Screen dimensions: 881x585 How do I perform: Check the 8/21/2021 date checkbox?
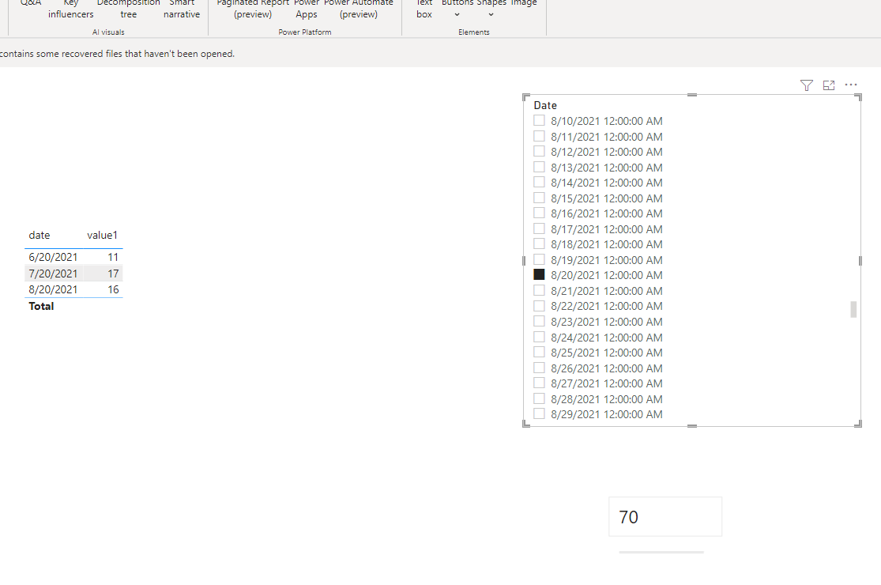tap(539, 291)
